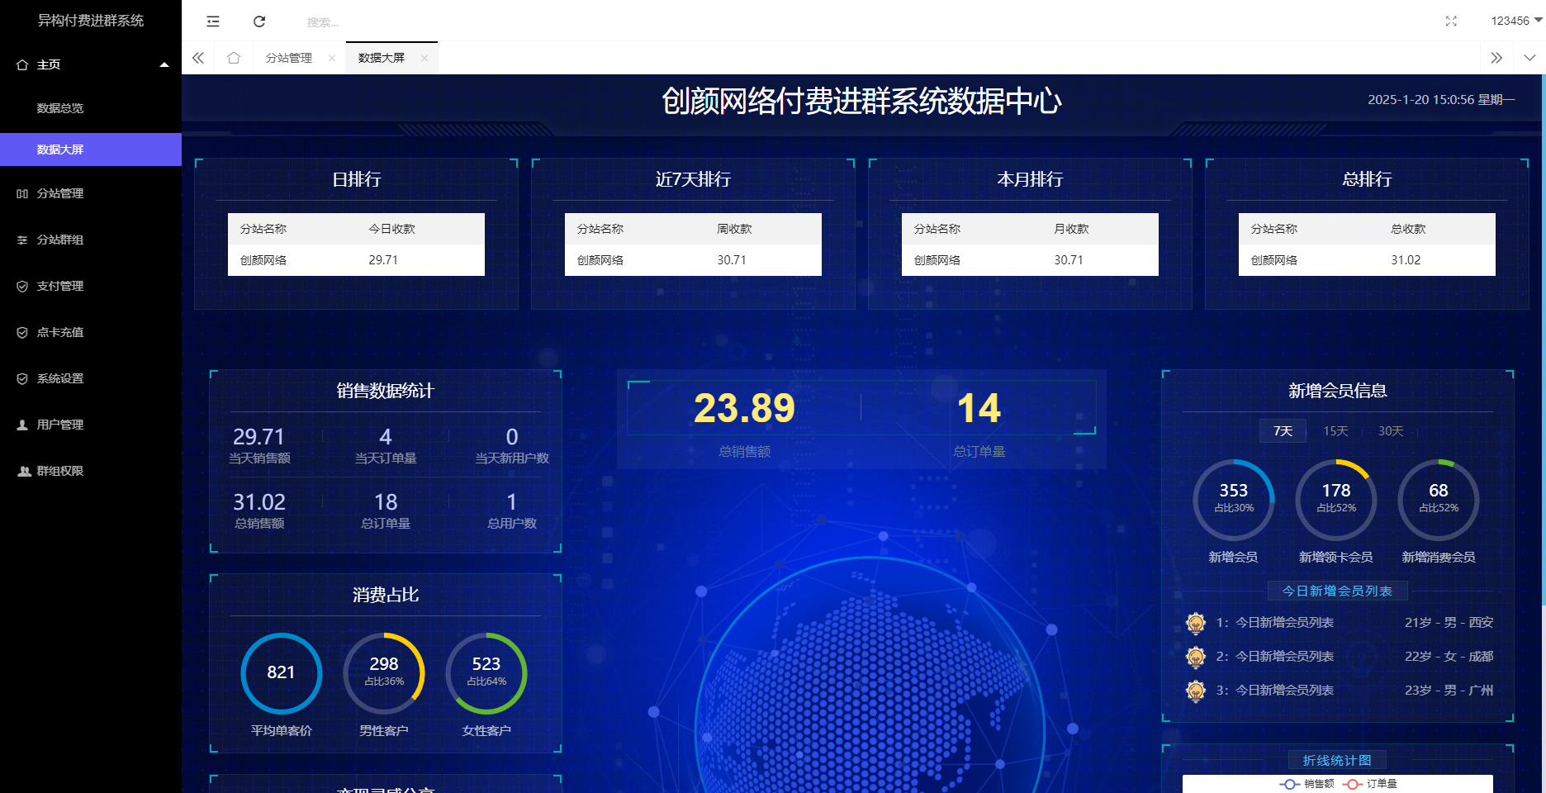Click the refresh icon in the top bar

coord(259,21)
